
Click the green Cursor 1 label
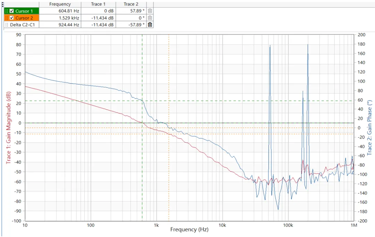tap(24, 11)
